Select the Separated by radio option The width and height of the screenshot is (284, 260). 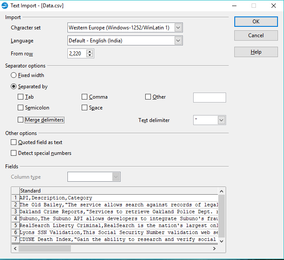pyautogui.click(x=14, y=87)
